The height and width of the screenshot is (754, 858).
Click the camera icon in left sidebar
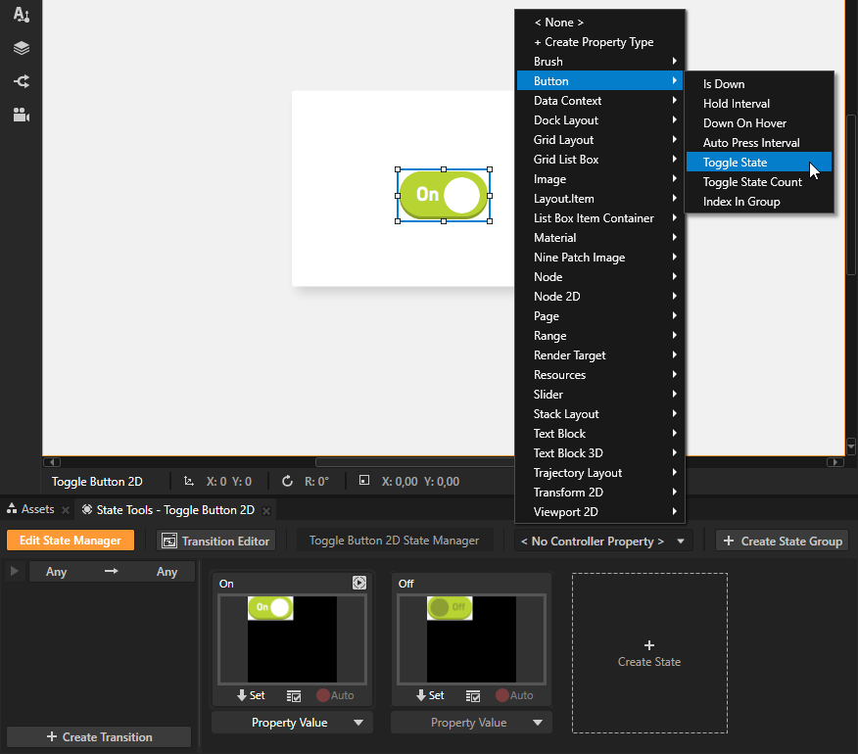tap(21, 115)
